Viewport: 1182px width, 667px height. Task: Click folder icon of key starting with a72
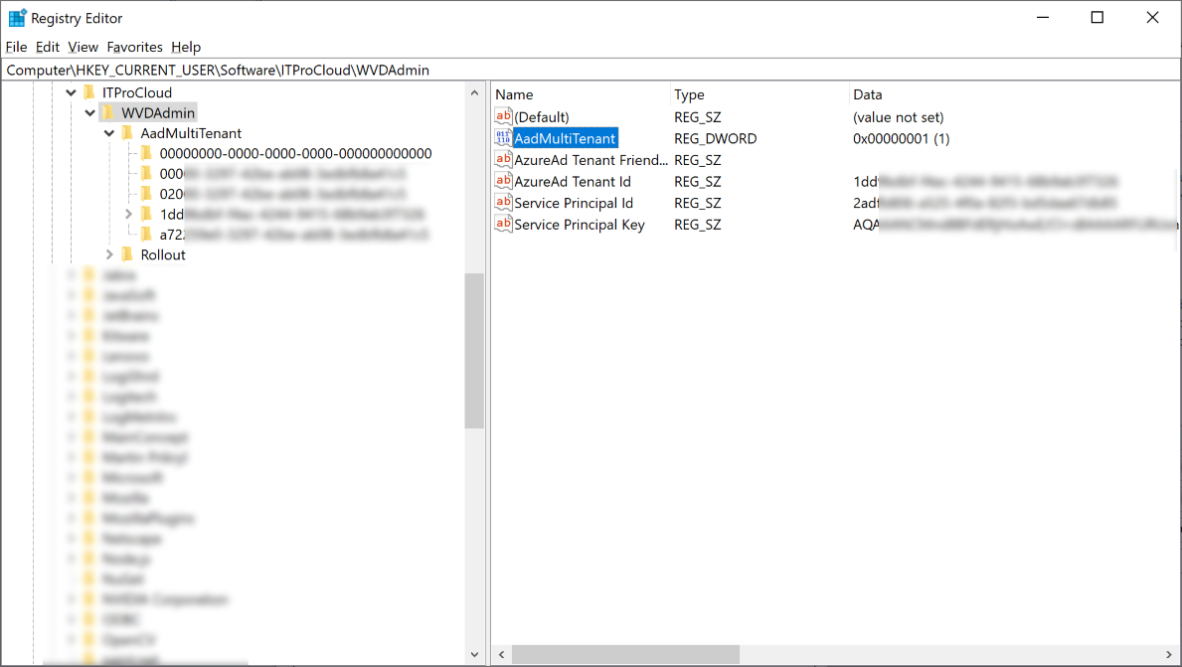tap(147, 234)
